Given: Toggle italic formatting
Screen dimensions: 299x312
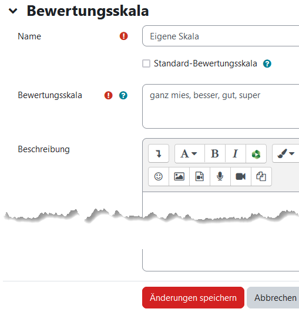Looking at the screenshot, I should pos(236,153).
